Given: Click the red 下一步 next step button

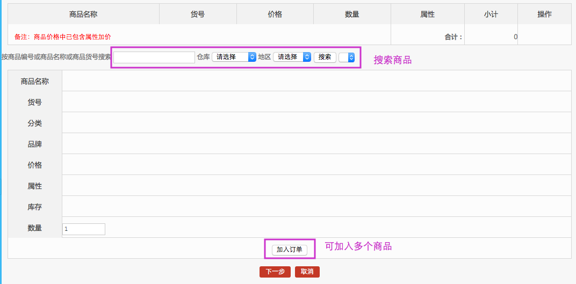Looking at the screenshot, I should click(x=275, y=272).
